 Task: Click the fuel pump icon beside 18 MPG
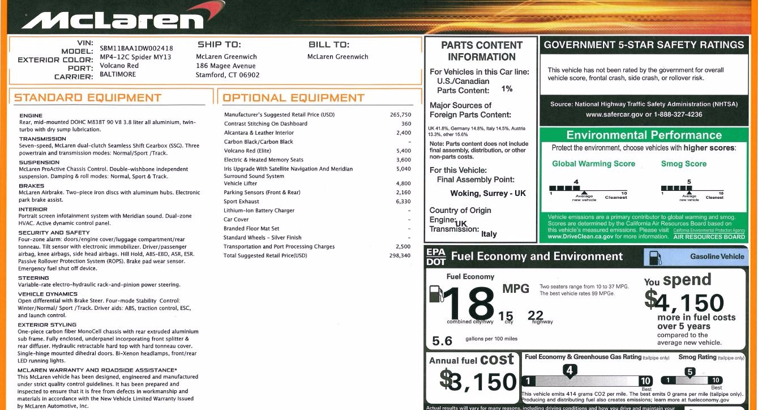[x=436, y=294]
